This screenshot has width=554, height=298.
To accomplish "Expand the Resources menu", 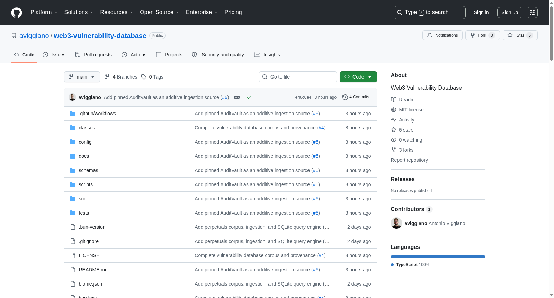I will click(x=117, y=12).
